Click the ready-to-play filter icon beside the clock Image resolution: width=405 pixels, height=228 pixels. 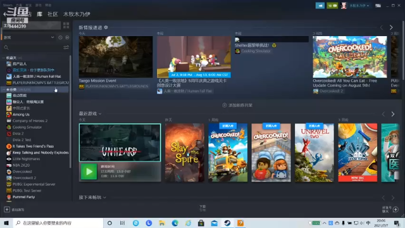[x=67, y=37]
